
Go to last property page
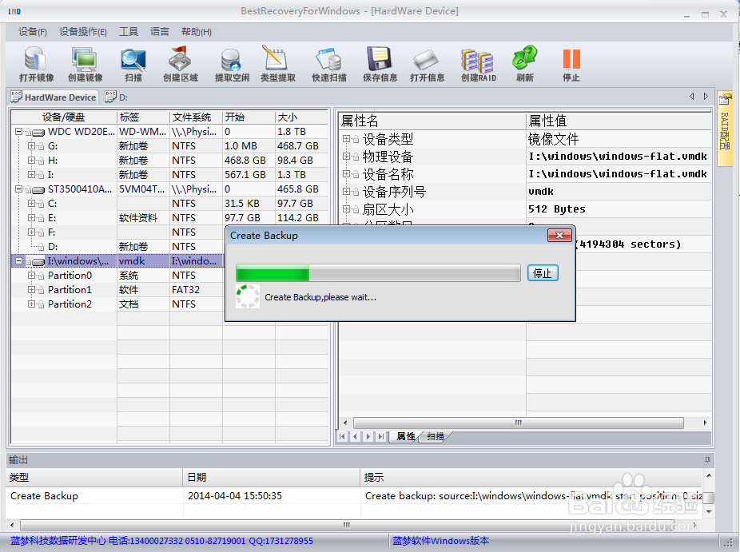pyautogui.click(x=380, y=436)
